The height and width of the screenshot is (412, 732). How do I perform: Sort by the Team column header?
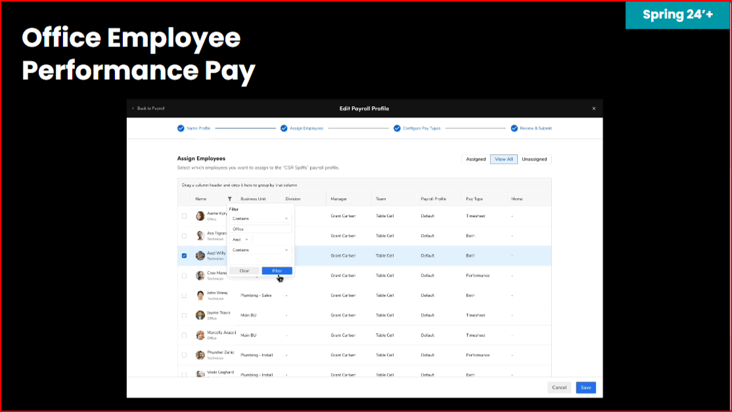(381, 199)
